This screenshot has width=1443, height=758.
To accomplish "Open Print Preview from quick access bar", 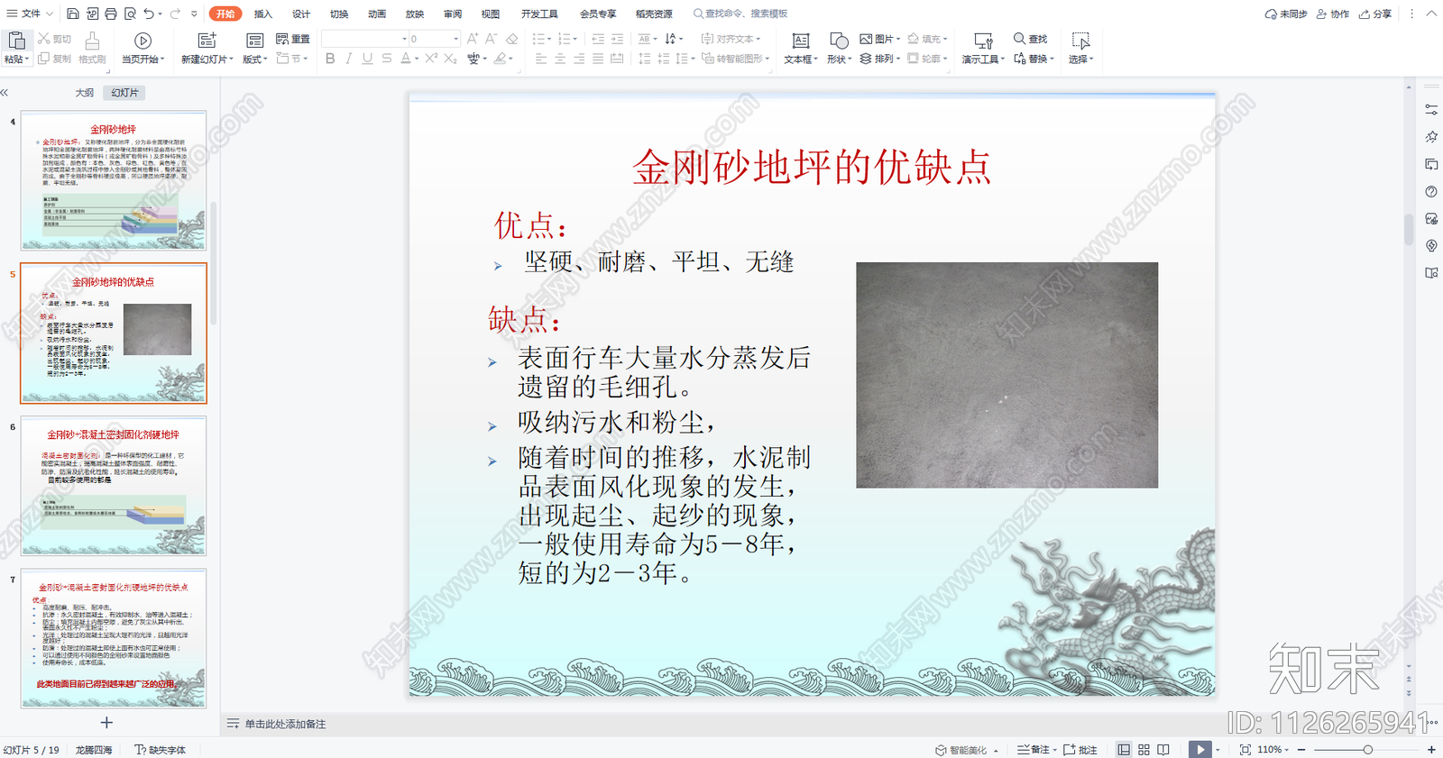I will point(131,14).
